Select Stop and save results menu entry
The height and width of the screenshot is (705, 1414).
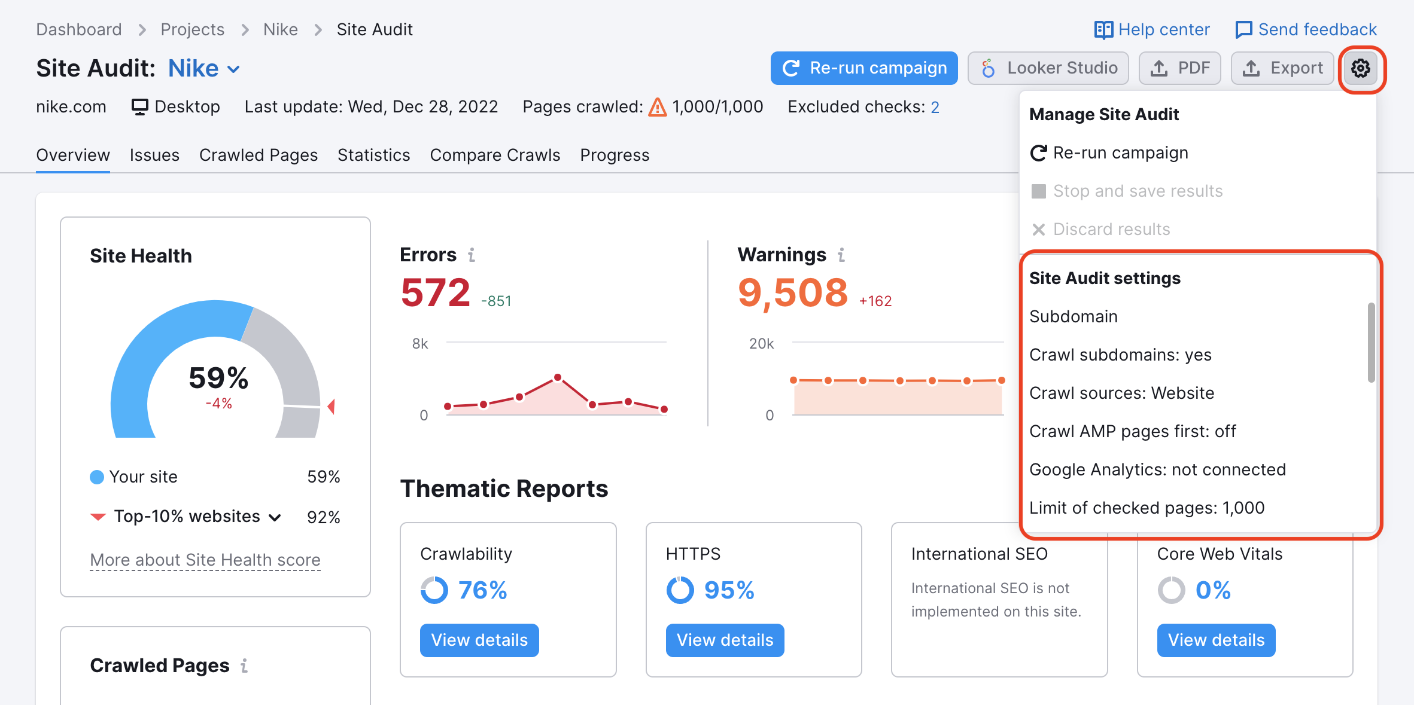click(1198, 191)
